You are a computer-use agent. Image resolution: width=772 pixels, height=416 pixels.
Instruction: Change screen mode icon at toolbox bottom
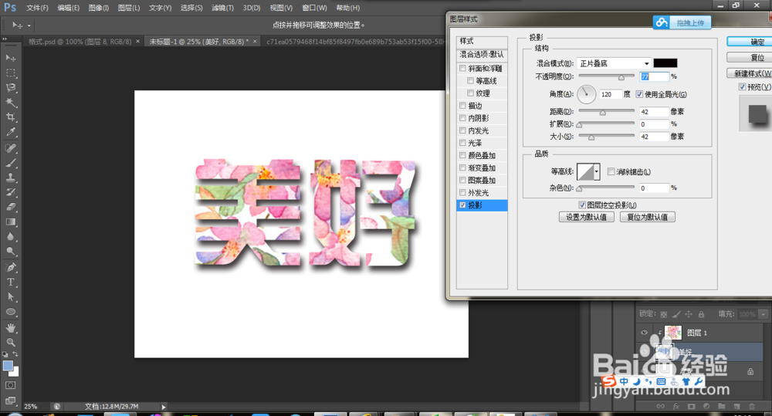tap(10, 401)
